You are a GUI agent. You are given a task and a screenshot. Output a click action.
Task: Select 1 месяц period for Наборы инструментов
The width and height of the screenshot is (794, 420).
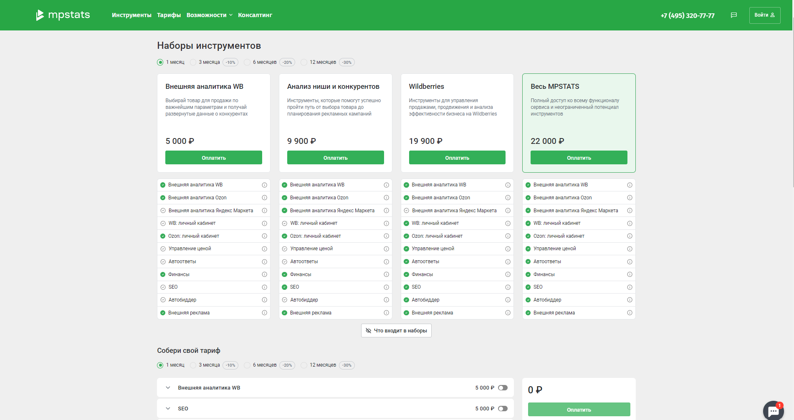point(160,62)
